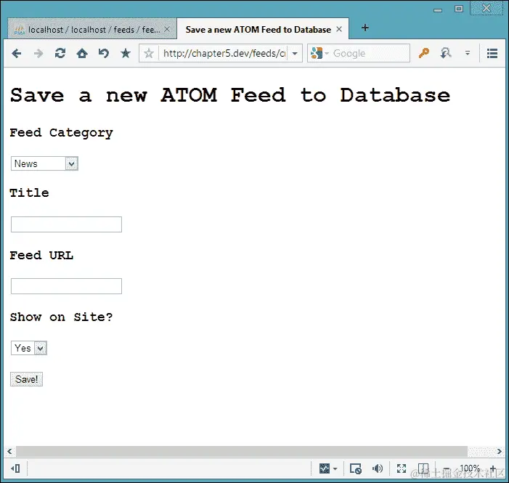Minimize the browser window
Image resolution: width=509 pixels, height=483 pixels.
click(438, 10)
